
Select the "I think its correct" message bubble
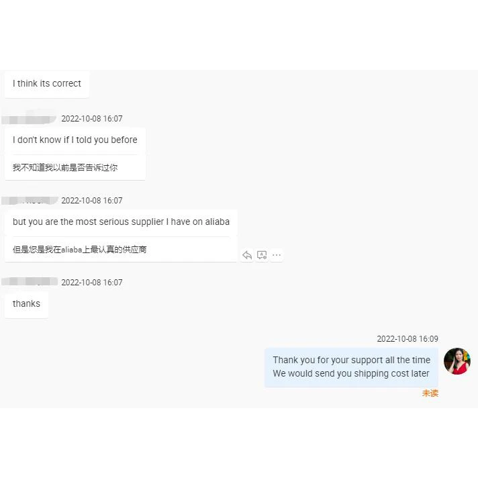tap(47, 84)
